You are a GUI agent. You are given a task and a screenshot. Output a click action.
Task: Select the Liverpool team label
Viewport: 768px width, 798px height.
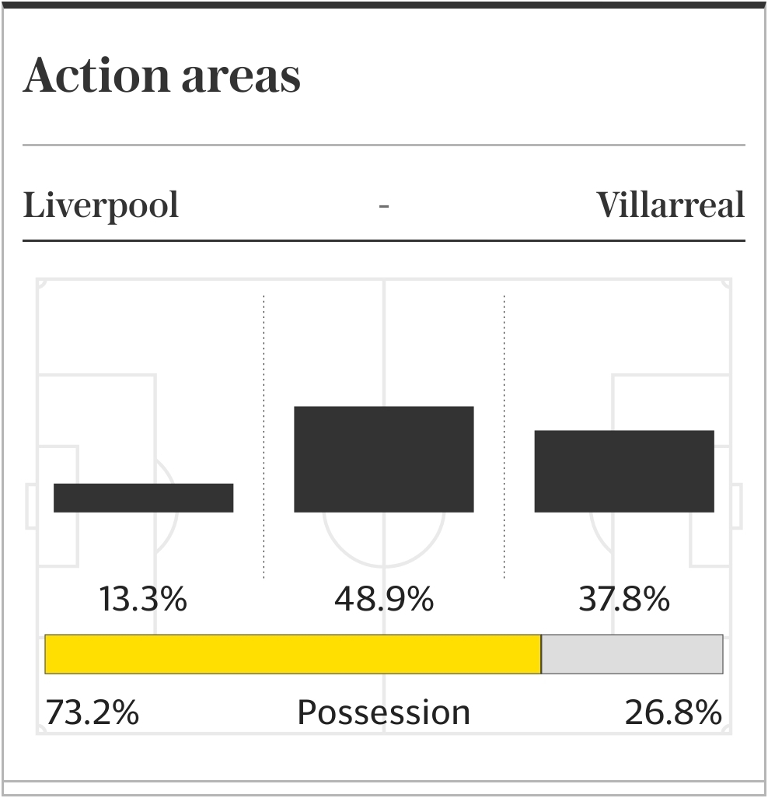point(101,205)
